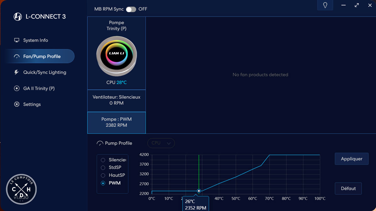Click the Défaut button
This screenshot has width=376, height=211.
click(x=348, y=188)
